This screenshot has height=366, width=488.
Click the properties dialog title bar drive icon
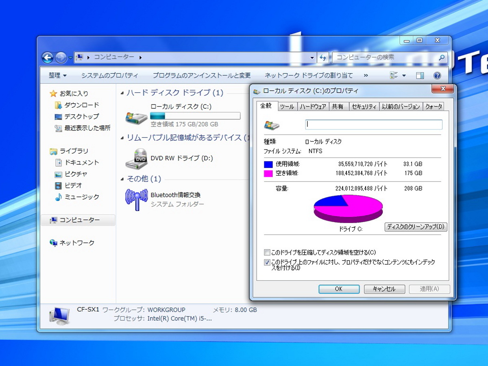pyautogui.click(x=257, y=91)
